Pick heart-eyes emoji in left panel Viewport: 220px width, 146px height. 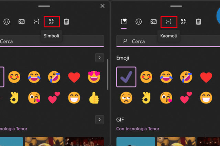[94, 77]
